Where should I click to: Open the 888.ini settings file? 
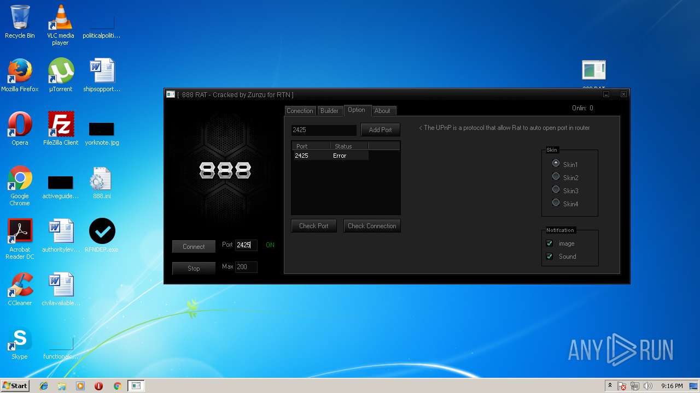click(102, 182)
